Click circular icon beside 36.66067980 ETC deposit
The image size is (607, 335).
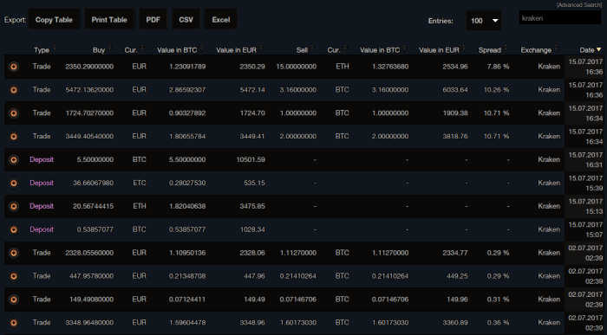pyautogui.click(x=14, y=183)
